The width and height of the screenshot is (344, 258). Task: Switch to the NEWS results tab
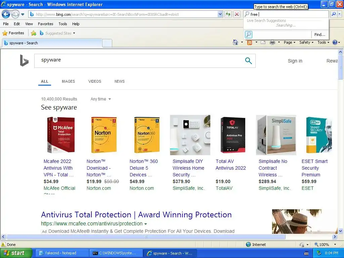119,81
